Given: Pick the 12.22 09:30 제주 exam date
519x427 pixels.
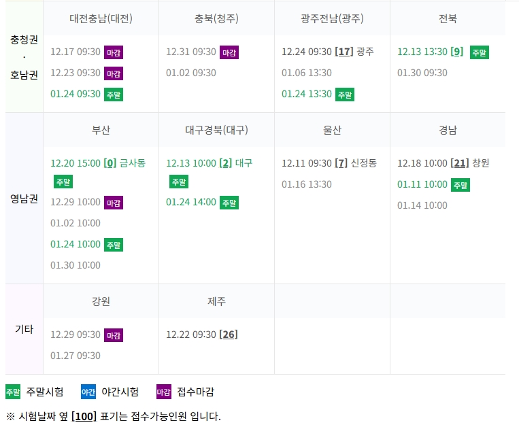Looking at the screenshot, I should [201, 335].
